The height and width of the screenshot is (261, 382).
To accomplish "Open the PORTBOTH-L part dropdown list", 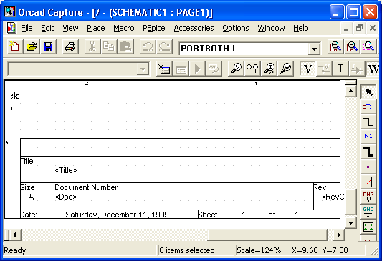I will (x=314, y=49).
